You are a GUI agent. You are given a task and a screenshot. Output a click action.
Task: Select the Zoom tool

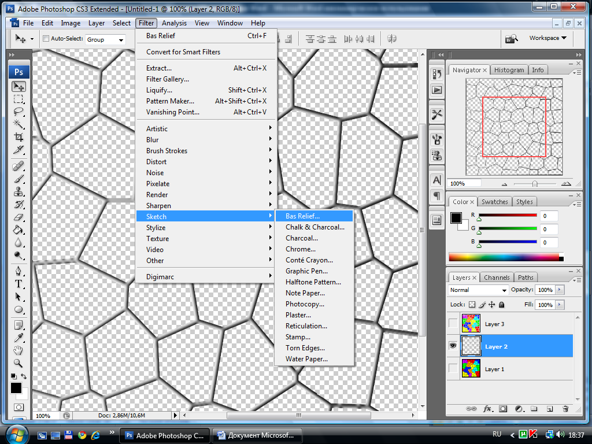(18, 363)
